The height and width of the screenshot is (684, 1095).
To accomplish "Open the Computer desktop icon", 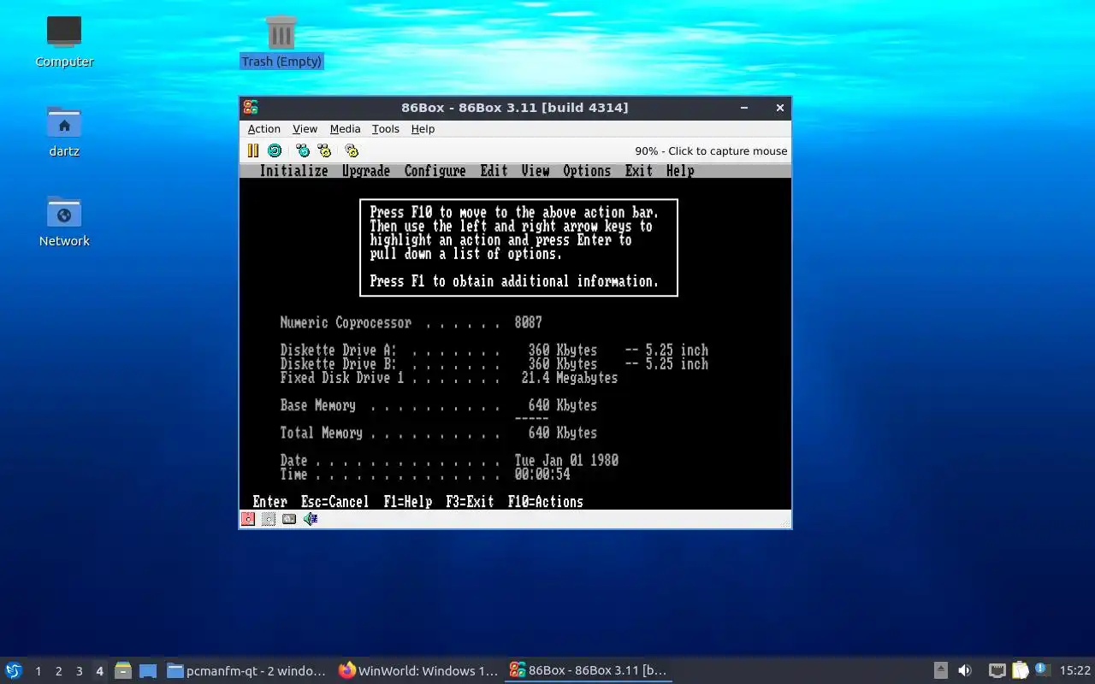I will pos(64,41).
